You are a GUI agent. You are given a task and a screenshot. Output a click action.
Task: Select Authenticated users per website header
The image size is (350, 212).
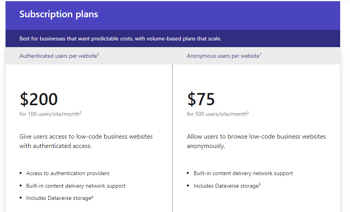(58, 56)
